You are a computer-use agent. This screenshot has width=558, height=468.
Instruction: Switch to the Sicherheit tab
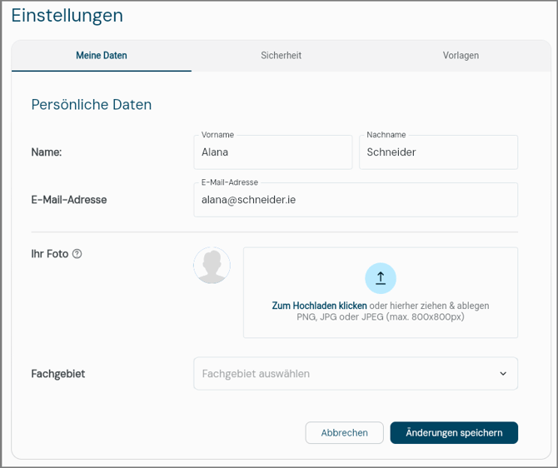[281, 56]
